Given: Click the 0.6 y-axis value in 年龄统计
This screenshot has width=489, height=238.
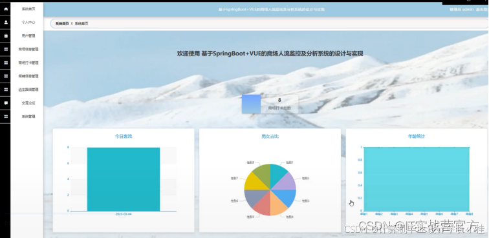Looking at the screenshot, I should pyautogui.click(x=360, y=173).
